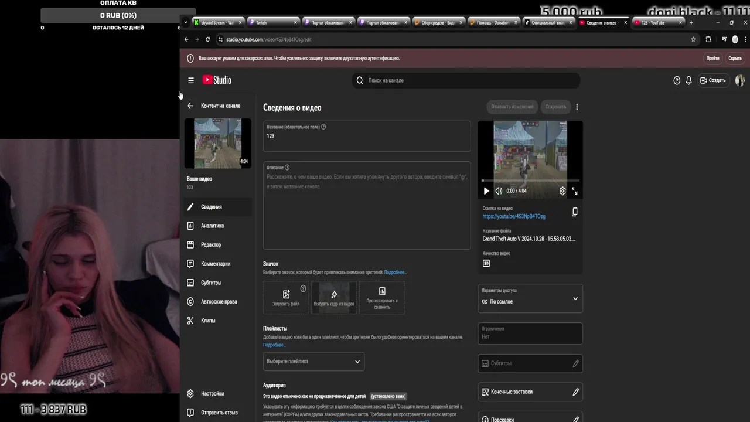
Task: Mute the video preview volume
Action: pyautogui.click(x=499, y=191)
